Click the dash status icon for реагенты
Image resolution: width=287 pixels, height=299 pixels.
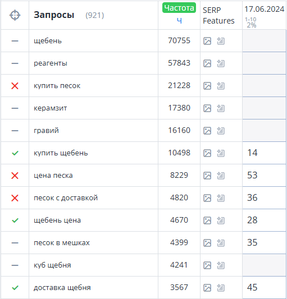tap(15, 63)
